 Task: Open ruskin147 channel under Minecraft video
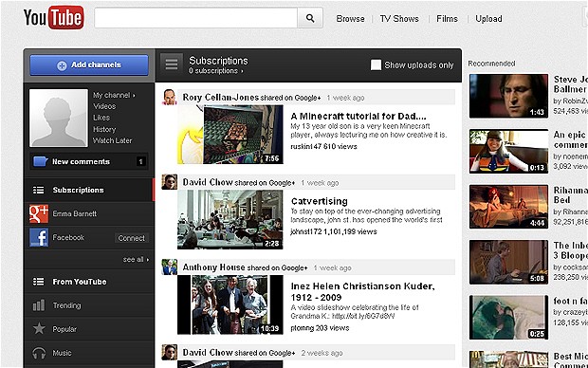305,147
